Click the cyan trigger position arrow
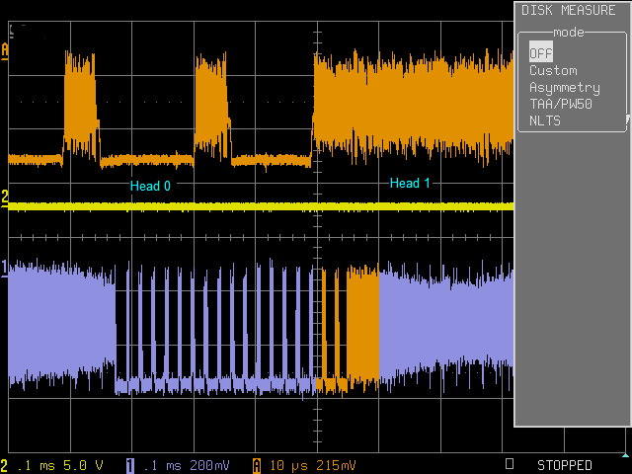 click(625, 455)
